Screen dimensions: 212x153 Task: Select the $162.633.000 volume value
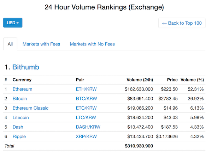(139, 89)
